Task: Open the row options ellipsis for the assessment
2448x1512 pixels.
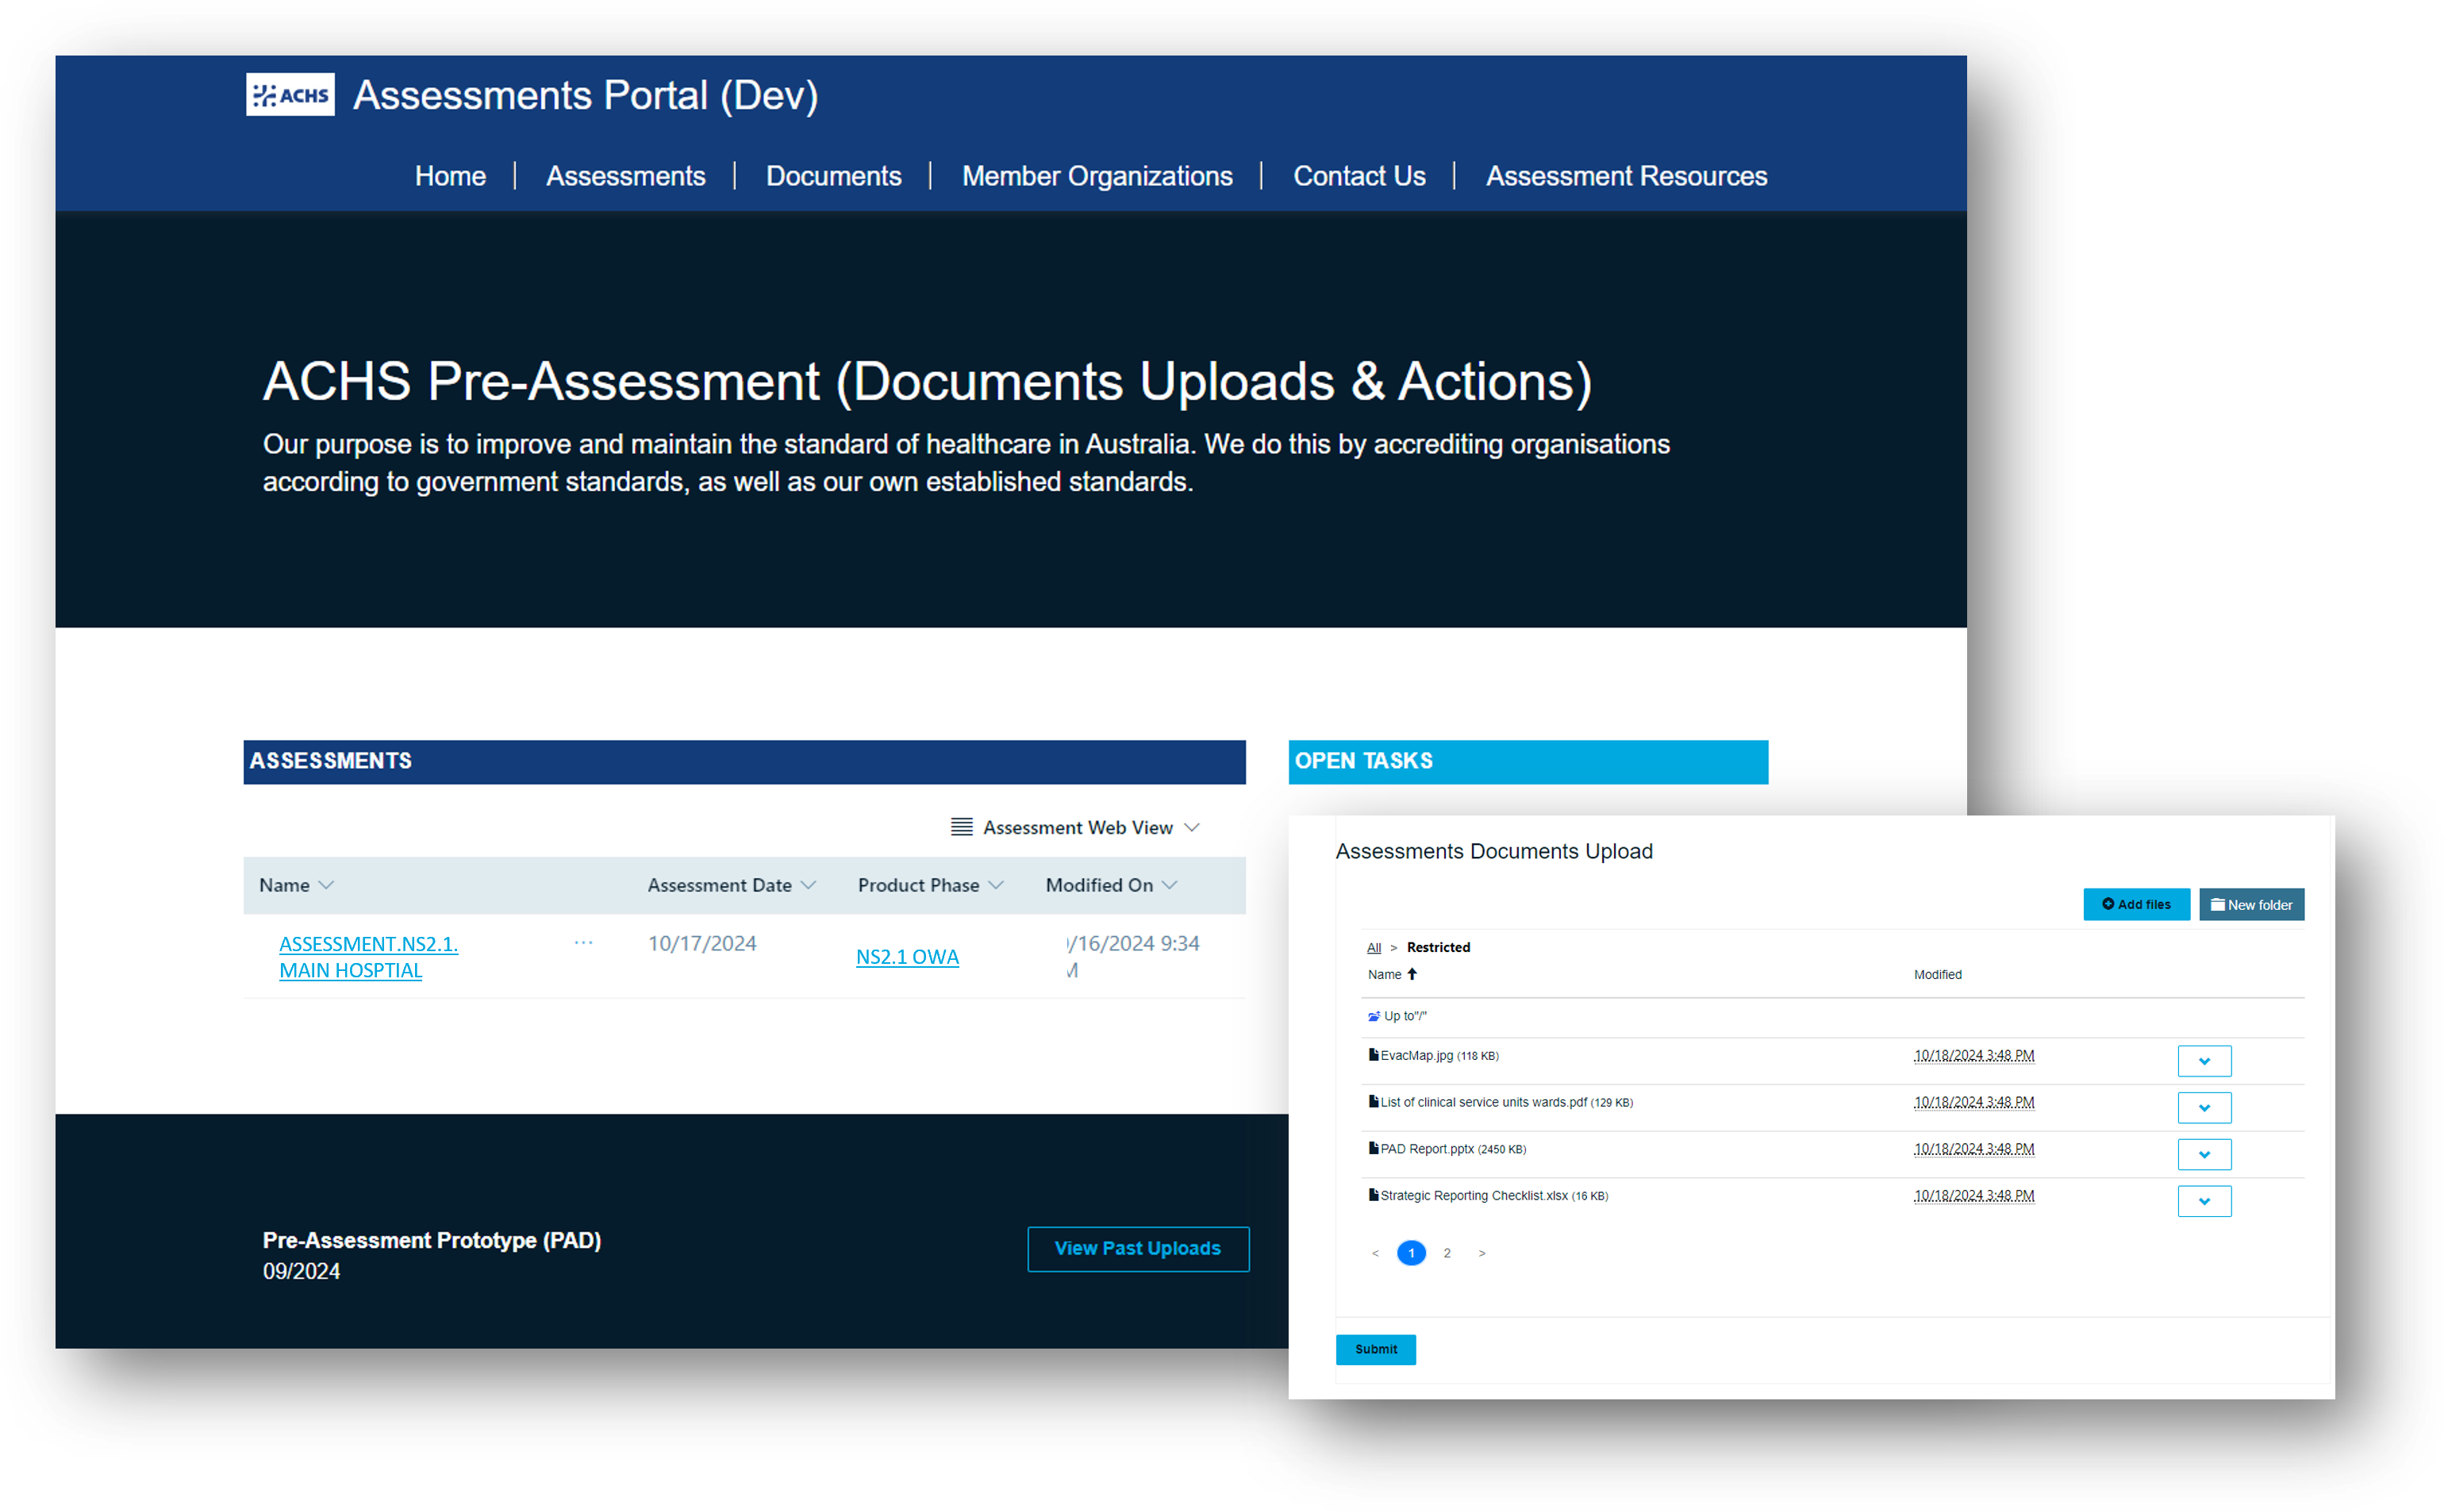Action: 584,943
